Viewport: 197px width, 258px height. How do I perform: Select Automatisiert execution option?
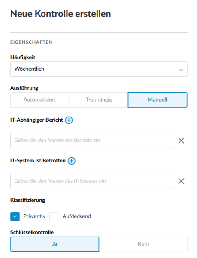tap(39, 100)
